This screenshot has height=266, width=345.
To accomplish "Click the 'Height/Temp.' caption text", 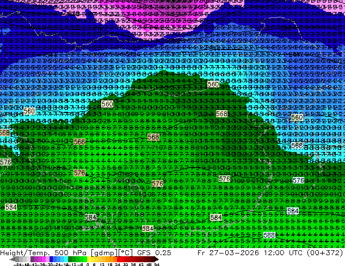I will 24,252.
